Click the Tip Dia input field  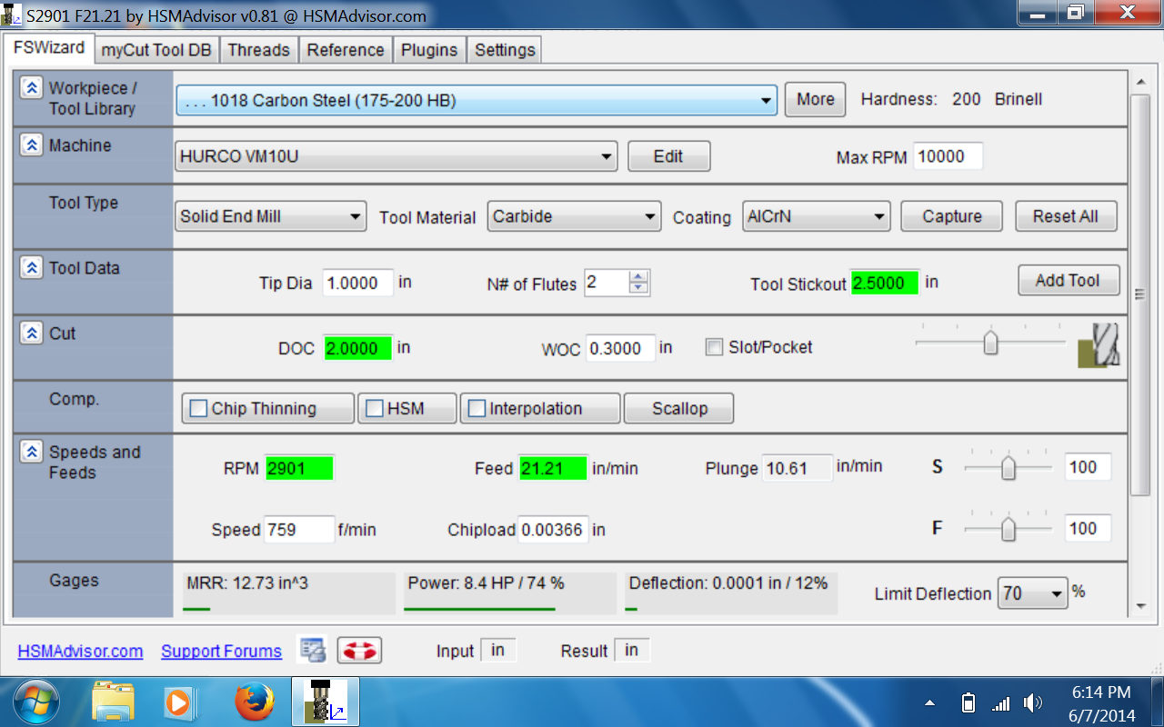(x=357, y=283)
